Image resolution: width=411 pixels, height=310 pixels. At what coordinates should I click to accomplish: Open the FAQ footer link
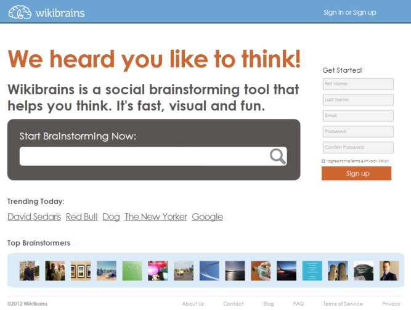click(298, 304)
